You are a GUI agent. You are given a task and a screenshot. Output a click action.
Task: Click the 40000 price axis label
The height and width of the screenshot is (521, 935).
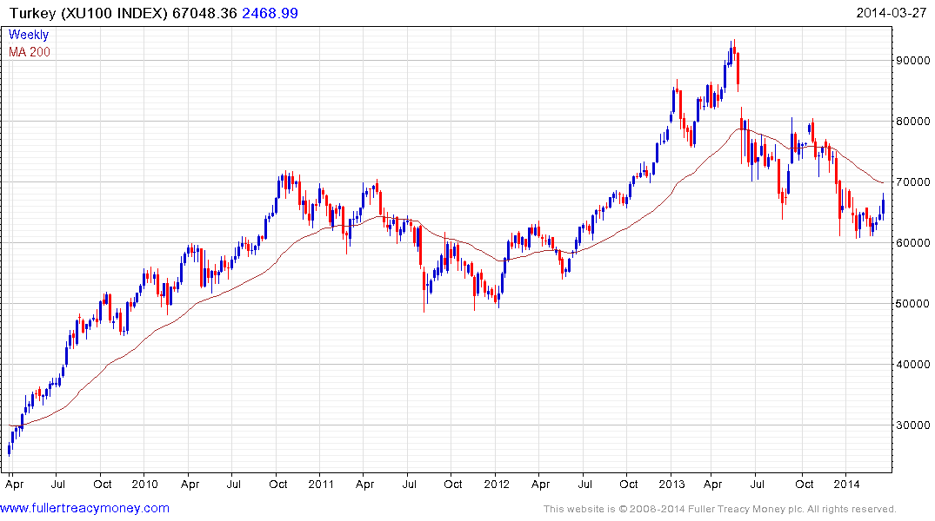click(913, 364)
